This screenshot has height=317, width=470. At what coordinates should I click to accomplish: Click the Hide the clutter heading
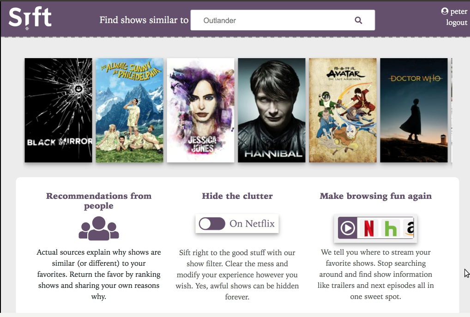click(x=237, y=196)
